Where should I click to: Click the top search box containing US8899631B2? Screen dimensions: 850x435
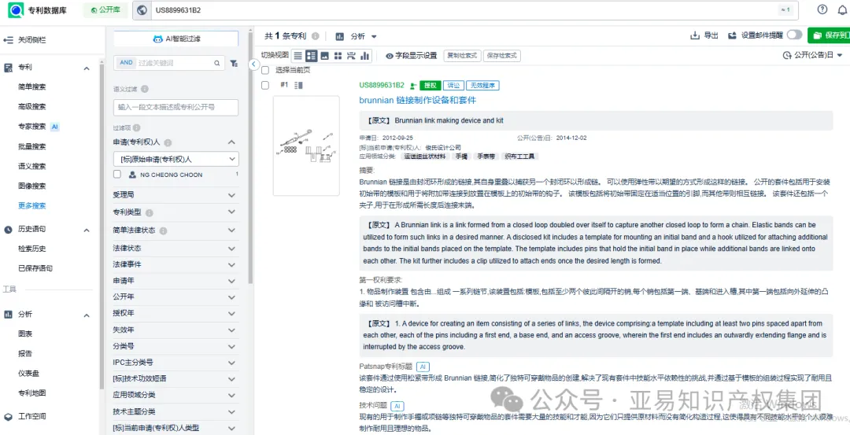coord(466,9)
